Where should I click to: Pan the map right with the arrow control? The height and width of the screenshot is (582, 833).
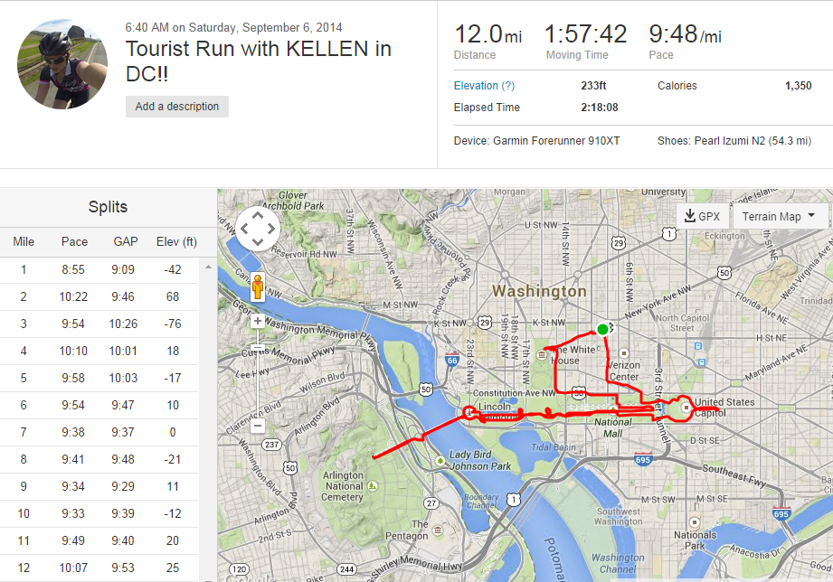coord(271,229)
